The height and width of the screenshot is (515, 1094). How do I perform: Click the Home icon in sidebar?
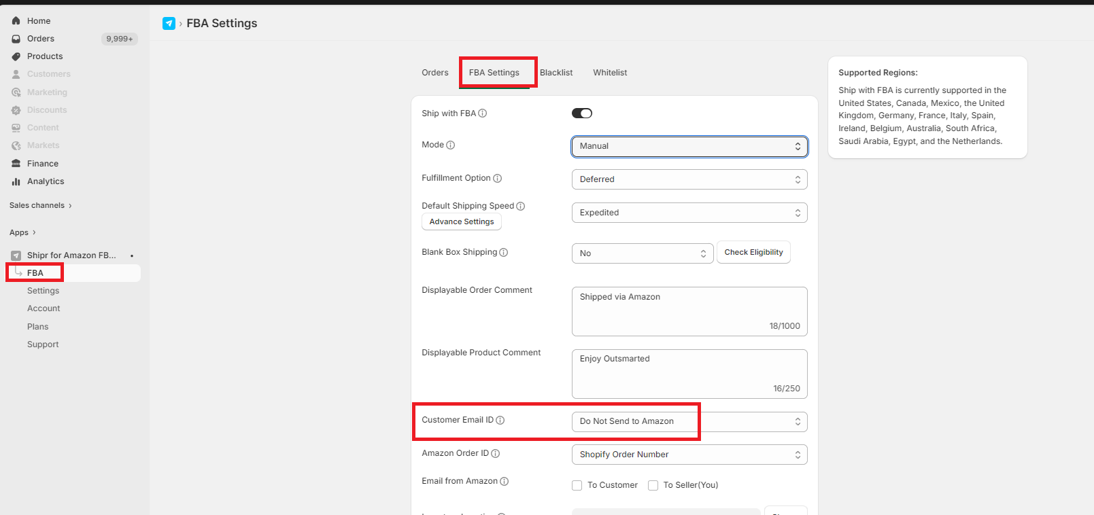pyautogui.click(x=16, y=21)
